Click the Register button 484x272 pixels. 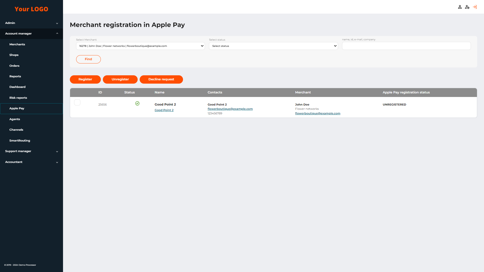coord(85,79)
